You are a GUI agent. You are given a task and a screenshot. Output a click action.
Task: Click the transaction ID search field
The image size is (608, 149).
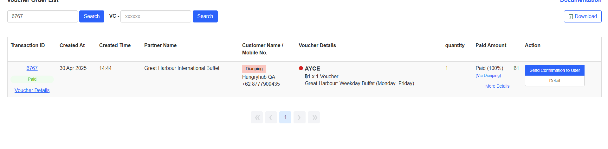[x=42, y=16]
